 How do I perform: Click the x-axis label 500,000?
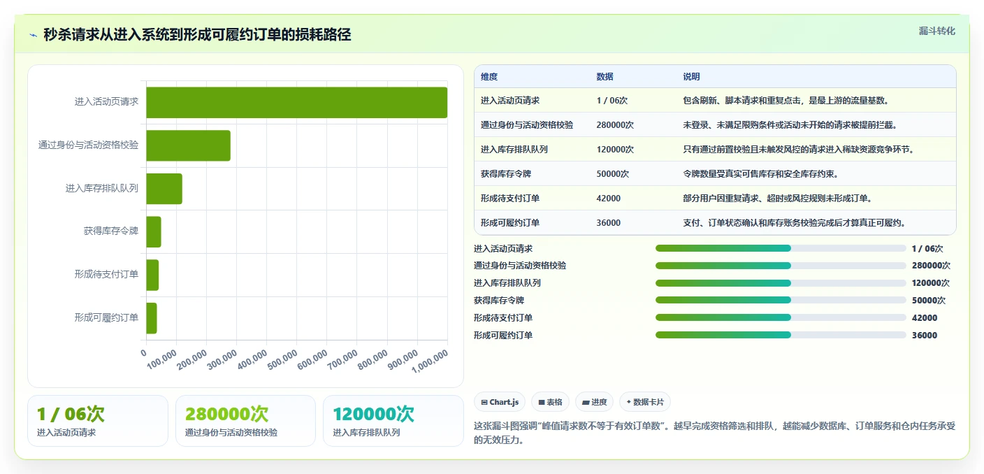click(x=283, y=361)
